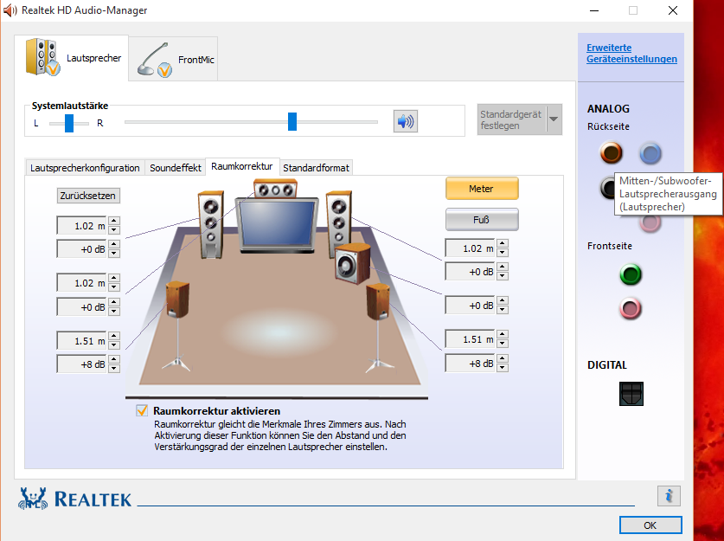Click the rear right speaker on stand
Image resolution: width=724 pixels, height=541 pixels.
(x=378, y=302)
